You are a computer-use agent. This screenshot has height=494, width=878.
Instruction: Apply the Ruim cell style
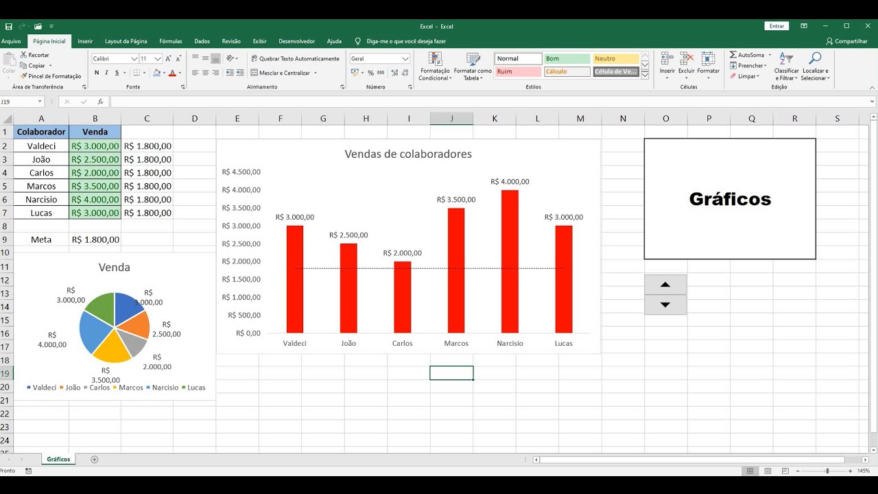(x=518, y=71)
